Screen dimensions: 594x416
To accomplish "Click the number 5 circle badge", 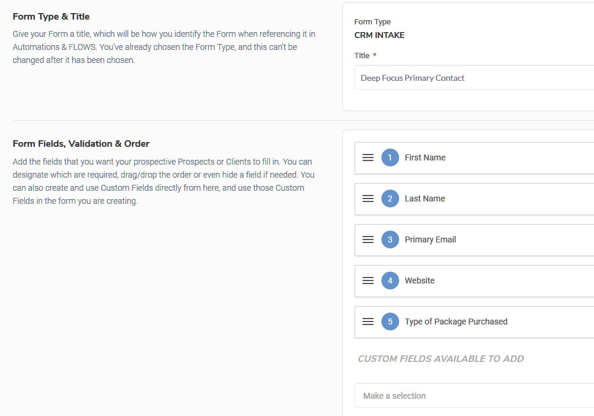I will pyautogui.click(x=390, y=322).
